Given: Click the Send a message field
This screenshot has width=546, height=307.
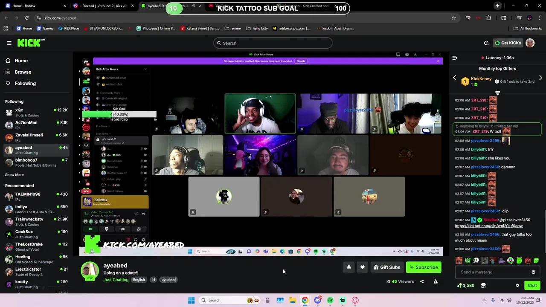Looking at the screenshot, I should tap(497, 272).
